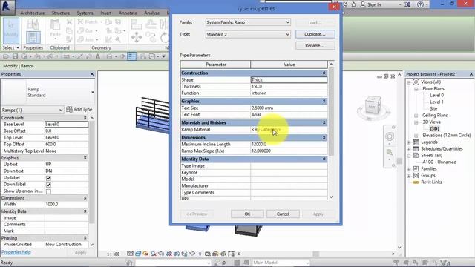This screenshot has width=475, height=267.
Task: Click the 3D view horizontal scrollbar thumb
Action: point(316,254)
